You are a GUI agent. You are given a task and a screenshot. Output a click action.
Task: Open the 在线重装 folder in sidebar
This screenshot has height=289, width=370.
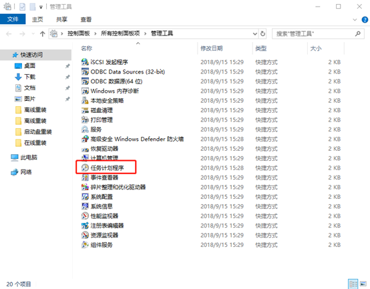[35, 143]
